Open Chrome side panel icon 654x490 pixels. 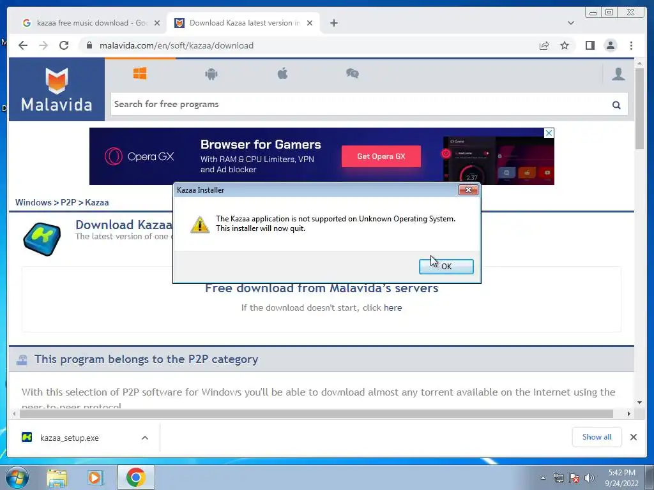pyautogui.click(x=589, y=45)
